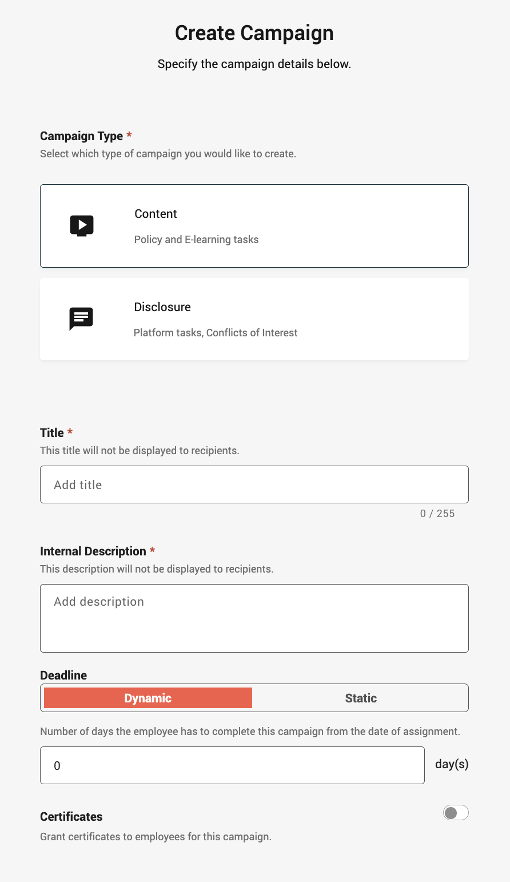Focus the number of days input
Image resolution: width=510 pixels, height=882 pixels.
[x=232, y=765]
